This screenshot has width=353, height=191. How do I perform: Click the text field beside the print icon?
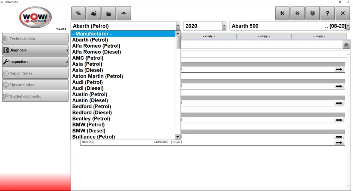tap(262, 45)
